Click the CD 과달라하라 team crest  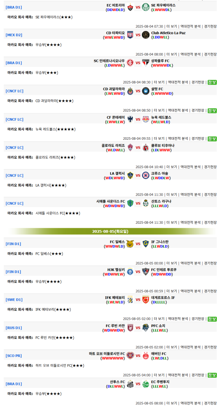pos(130,91)
